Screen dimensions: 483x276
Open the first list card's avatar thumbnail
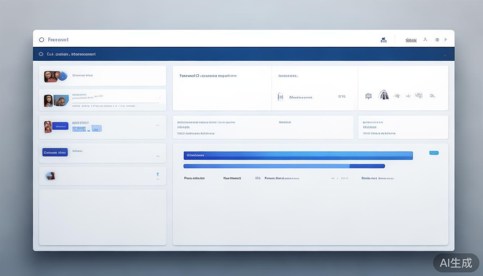50,76
